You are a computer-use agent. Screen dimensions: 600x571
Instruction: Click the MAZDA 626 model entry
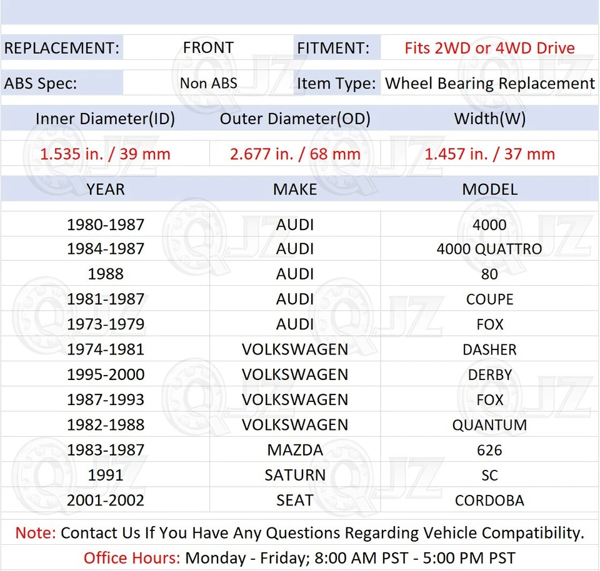pos(489,449)
